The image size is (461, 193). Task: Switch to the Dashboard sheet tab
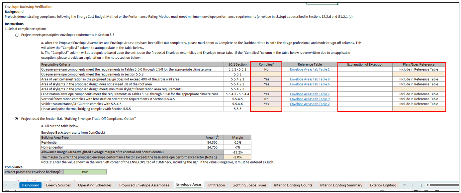tap(30, 185)
